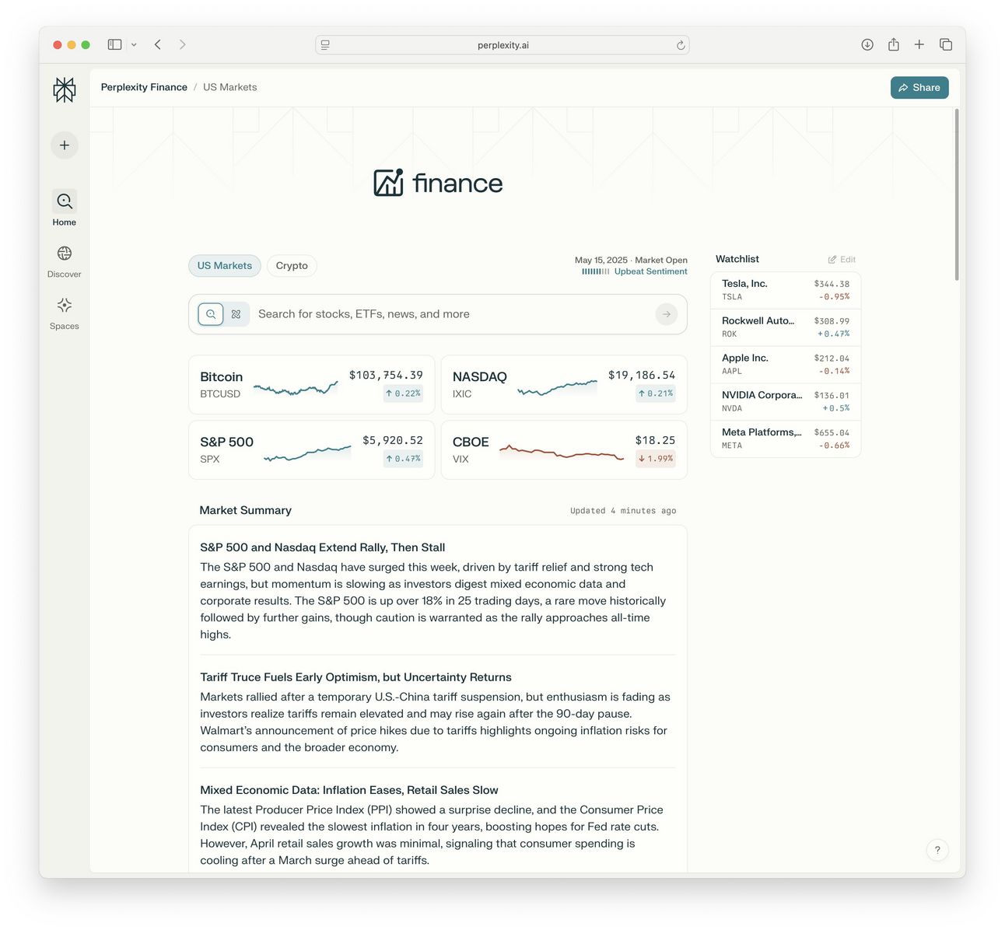Click the page vertical scrollbar
Screen dimensions: 1005x930
tap(956, 194)
